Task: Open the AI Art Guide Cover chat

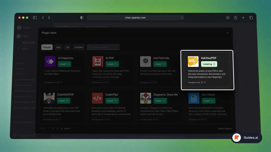Action: click(23, 97)
